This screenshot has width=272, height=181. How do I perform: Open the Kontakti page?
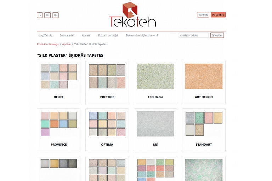pyautogui.click(x=203, y=15)
